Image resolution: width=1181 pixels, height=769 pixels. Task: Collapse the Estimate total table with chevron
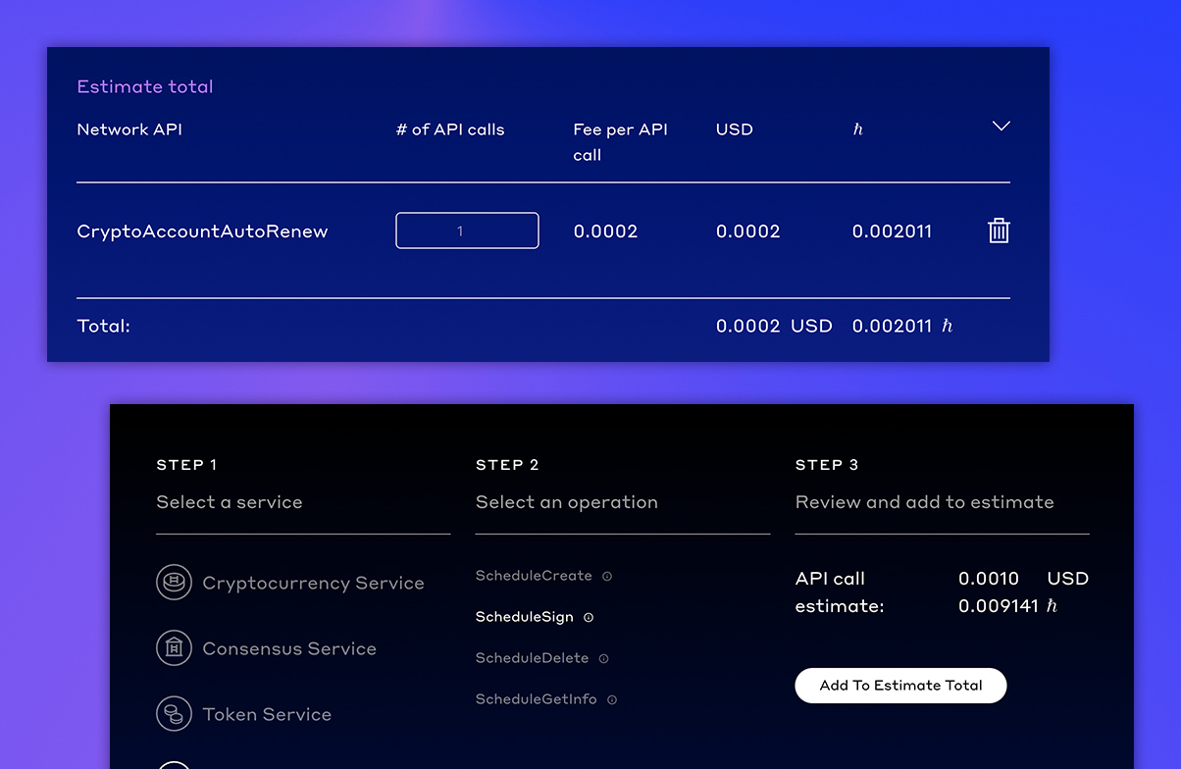point(1001,126)
